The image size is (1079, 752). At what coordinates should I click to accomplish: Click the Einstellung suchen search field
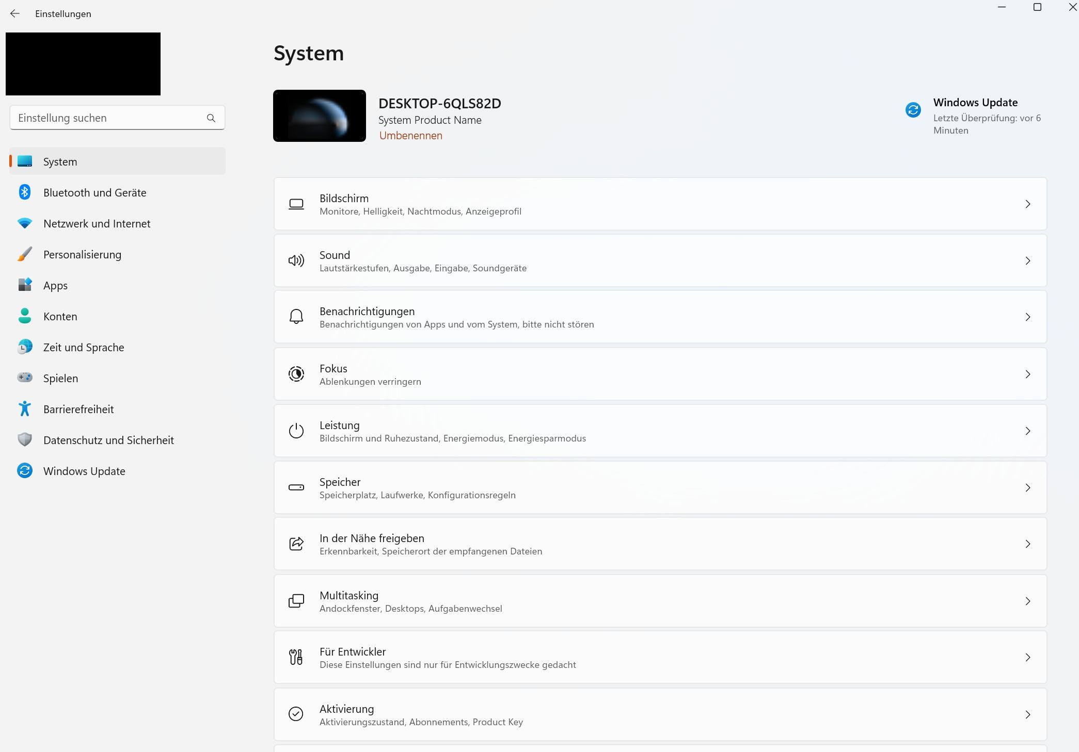[x=108, y=118]
